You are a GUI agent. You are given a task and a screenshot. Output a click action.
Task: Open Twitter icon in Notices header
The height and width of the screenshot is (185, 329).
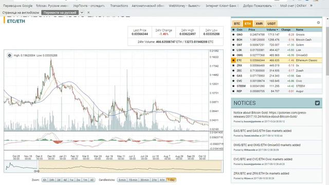pyautogui.click(x=317, y=103)
